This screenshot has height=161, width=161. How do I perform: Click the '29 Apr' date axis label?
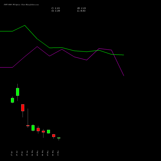point(22,153)
